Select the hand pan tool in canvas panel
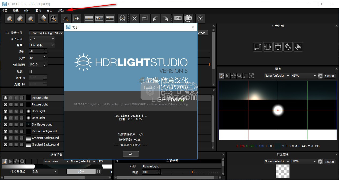This screenshot has height=180, width=339. [x=233, y=76]
